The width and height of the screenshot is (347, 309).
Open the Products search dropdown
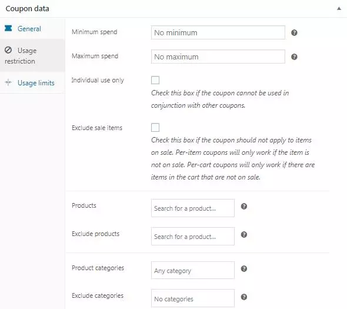tap(193, 208)
